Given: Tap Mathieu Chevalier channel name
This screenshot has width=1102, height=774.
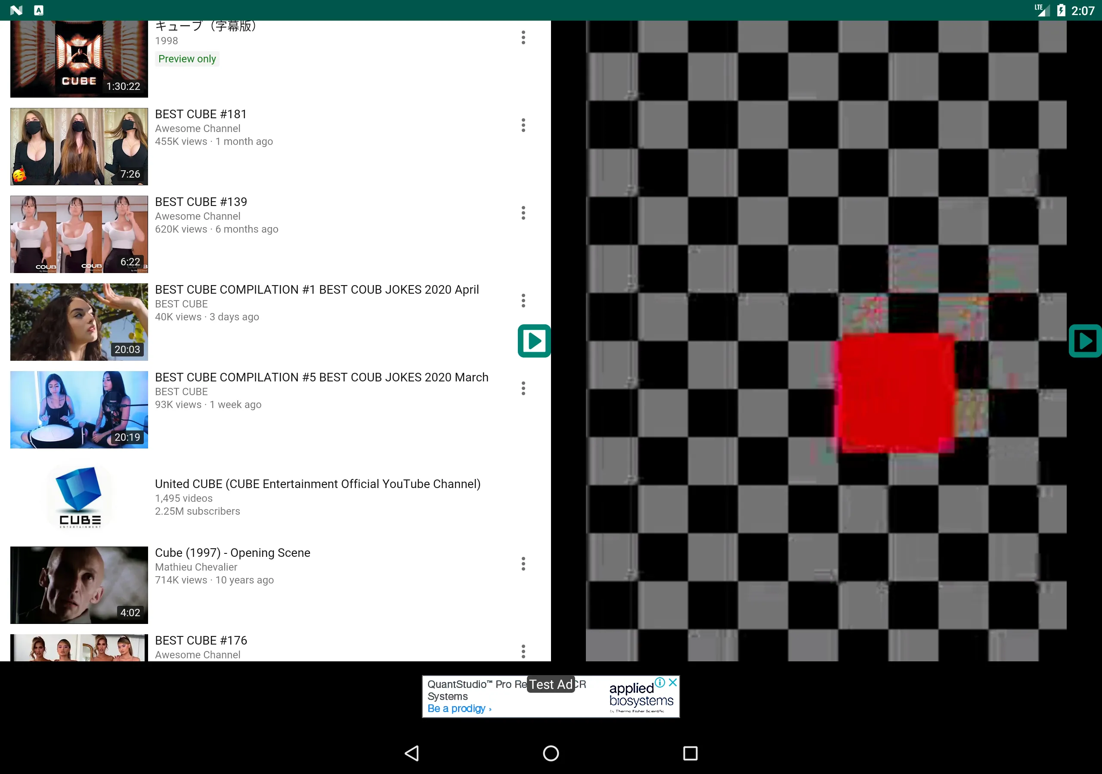Looking at the screenshot, I should (x=196, y=567).
